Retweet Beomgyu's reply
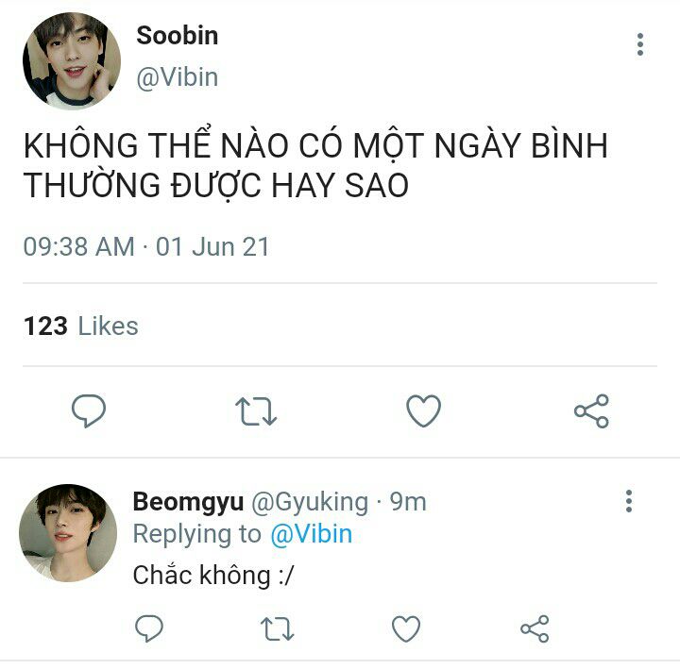 pyautogui.click(x=277, y=628)
